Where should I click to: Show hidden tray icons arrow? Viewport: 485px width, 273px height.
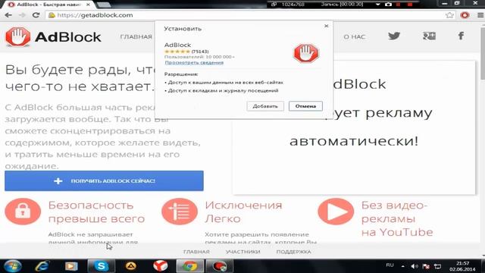click(x=402, y=266)
